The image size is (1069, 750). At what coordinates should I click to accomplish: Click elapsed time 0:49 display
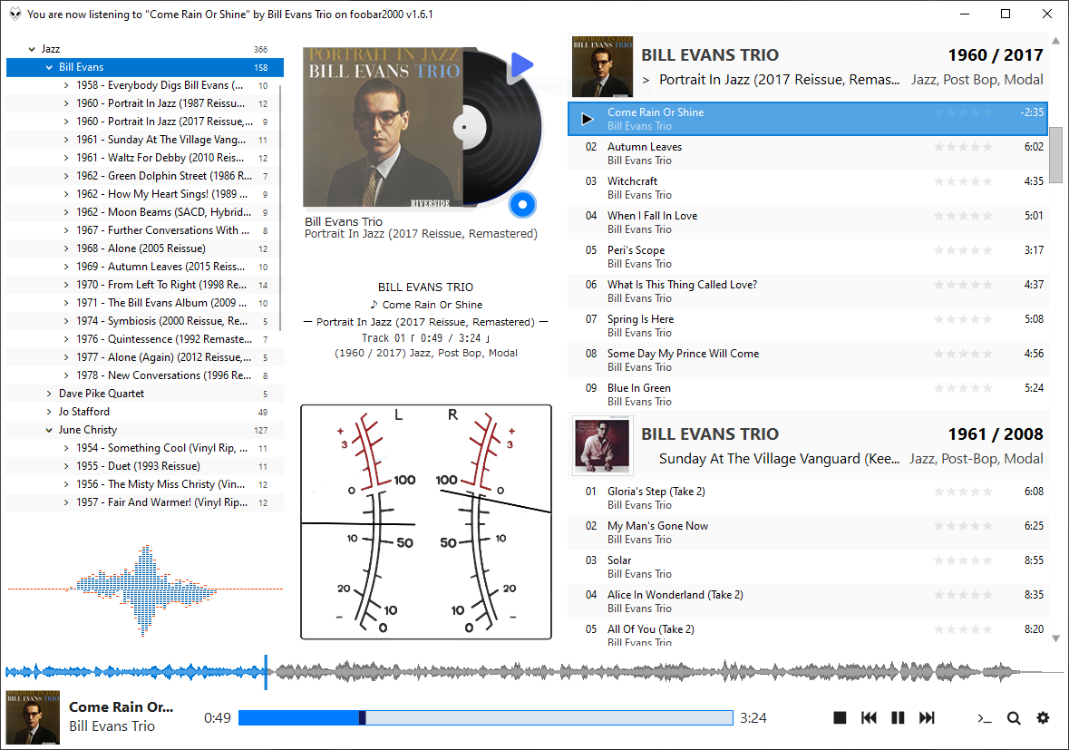[218, 718]
